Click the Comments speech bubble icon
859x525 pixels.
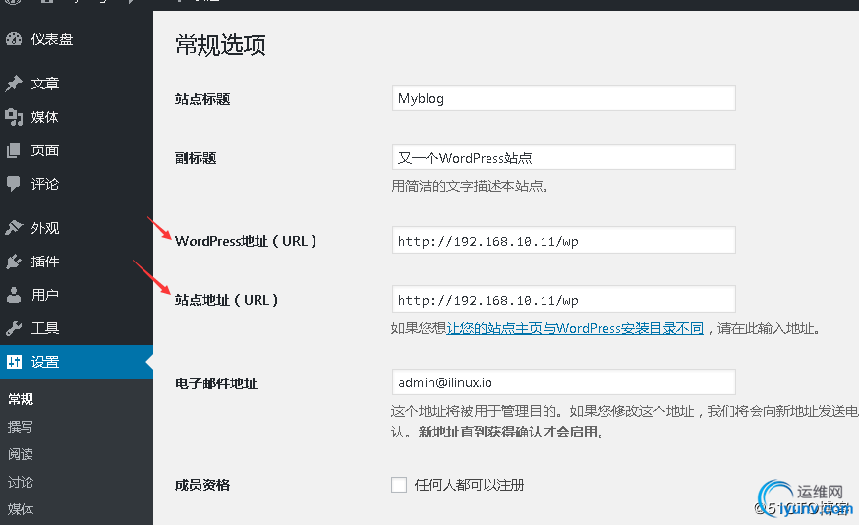[14, 184]
